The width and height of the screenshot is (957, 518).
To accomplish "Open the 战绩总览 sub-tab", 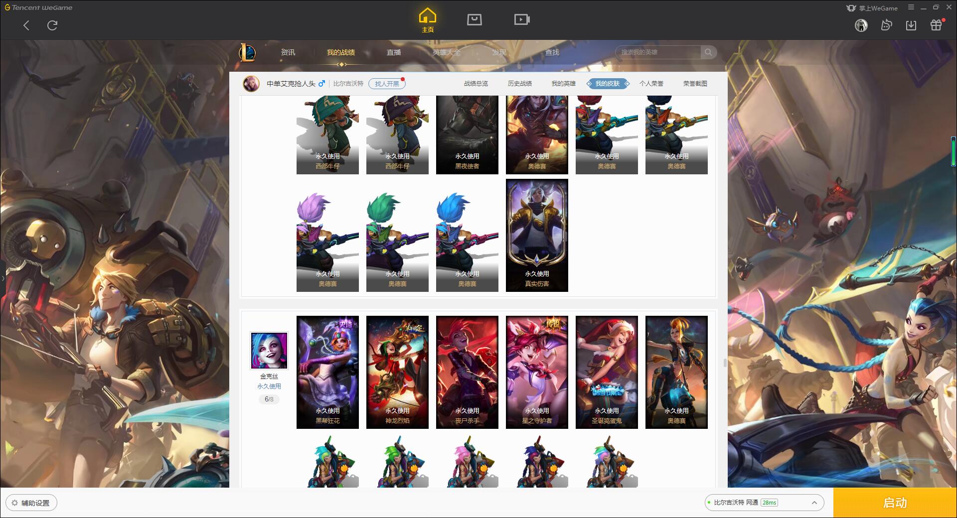I will tap(476, 84).
